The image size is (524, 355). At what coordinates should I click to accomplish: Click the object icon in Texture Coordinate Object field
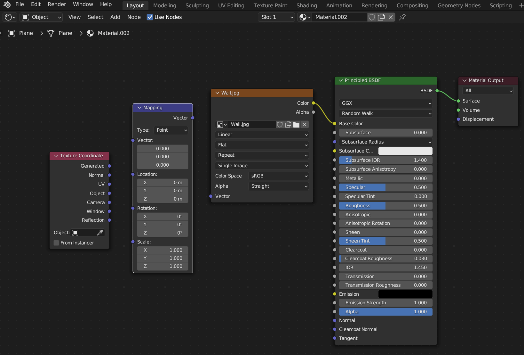pyautogui.click(x=75, y=233)
